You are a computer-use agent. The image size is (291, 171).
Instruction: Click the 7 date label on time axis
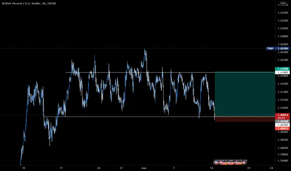tap(174, 168)
